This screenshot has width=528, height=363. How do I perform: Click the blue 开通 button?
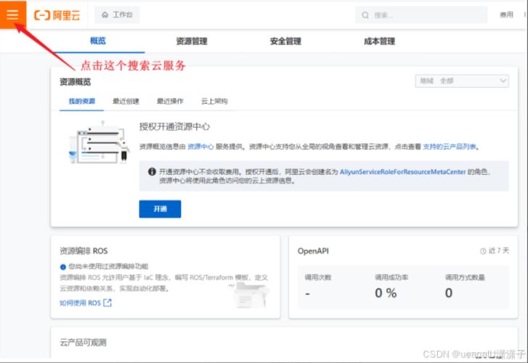click(x=160, y=209)
